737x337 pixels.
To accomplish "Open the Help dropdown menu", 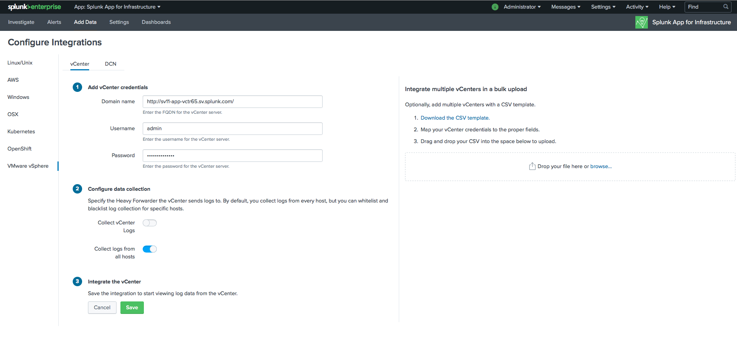I will click(667, 7).
